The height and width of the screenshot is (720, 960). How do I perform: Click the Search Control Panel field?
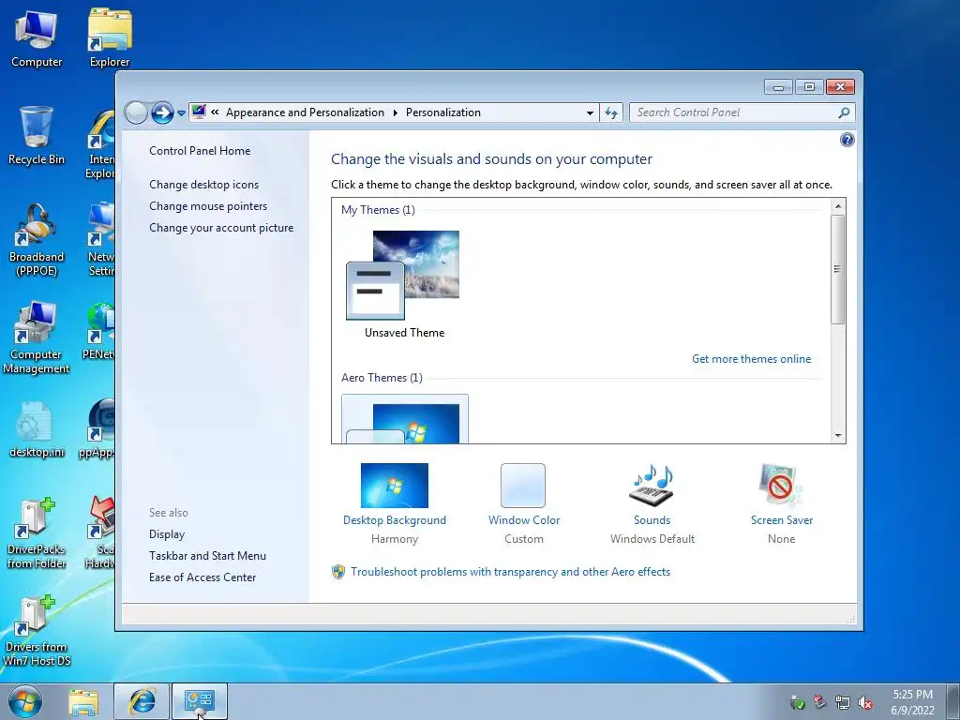tap(735, 112)
